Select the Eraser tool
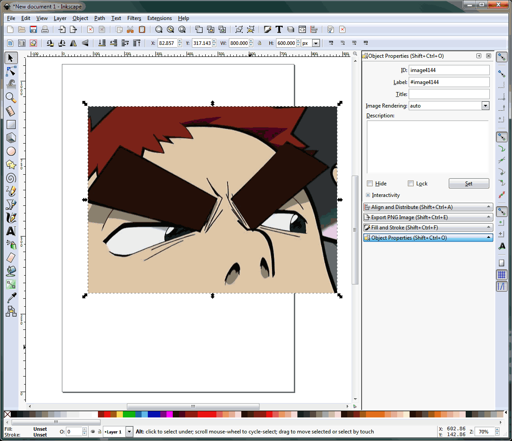The image size is (512, 441). 11,258
